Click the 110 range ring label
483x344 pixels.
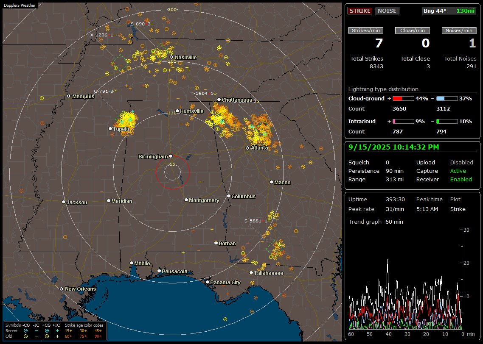coord(172,113)
